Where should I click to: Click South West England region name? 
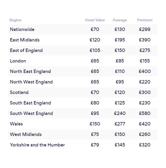pyautogui.click(x=31, y=113)
